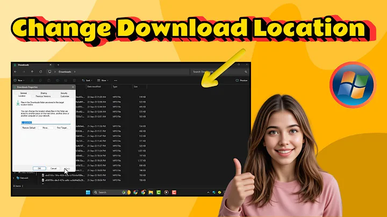
Task: Confirm with the OK button
Action: click(39, 169)
